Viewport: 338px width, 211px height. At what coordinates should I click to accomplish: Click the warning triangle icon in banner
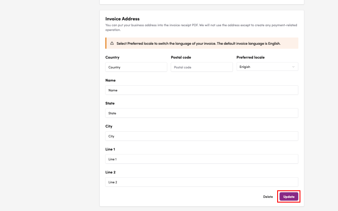(x=112, y=43)
